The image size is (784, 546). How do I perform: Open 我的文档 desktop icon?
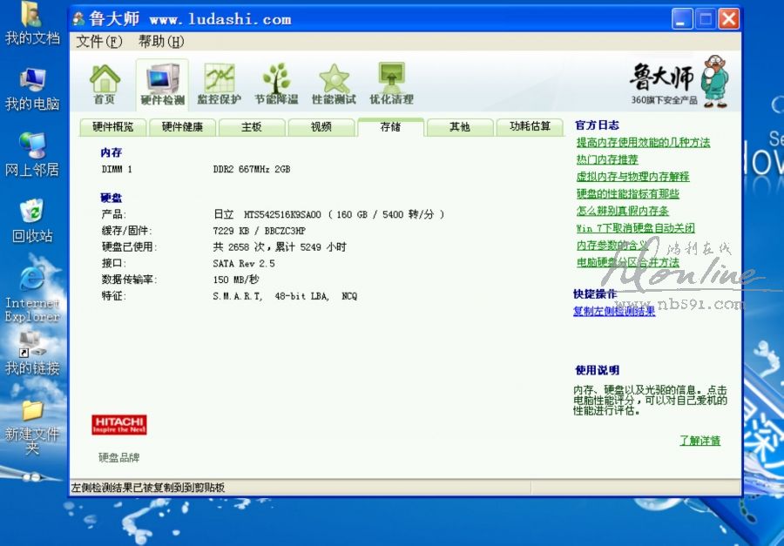(32, 24)
